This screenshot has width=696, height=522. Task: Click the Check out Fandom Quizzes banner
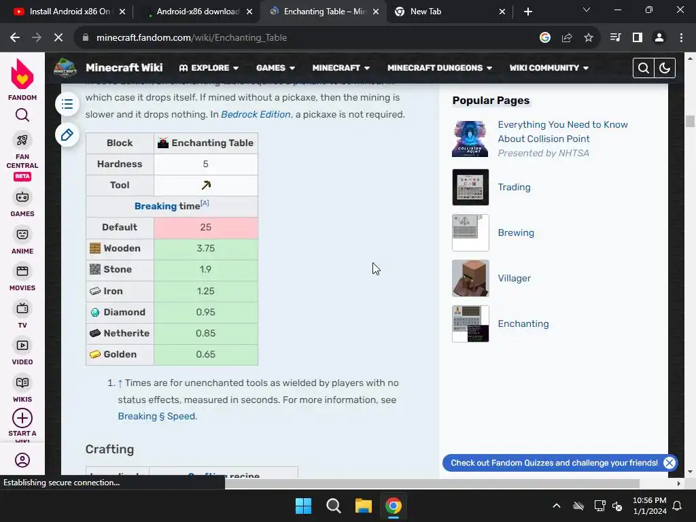554,463
